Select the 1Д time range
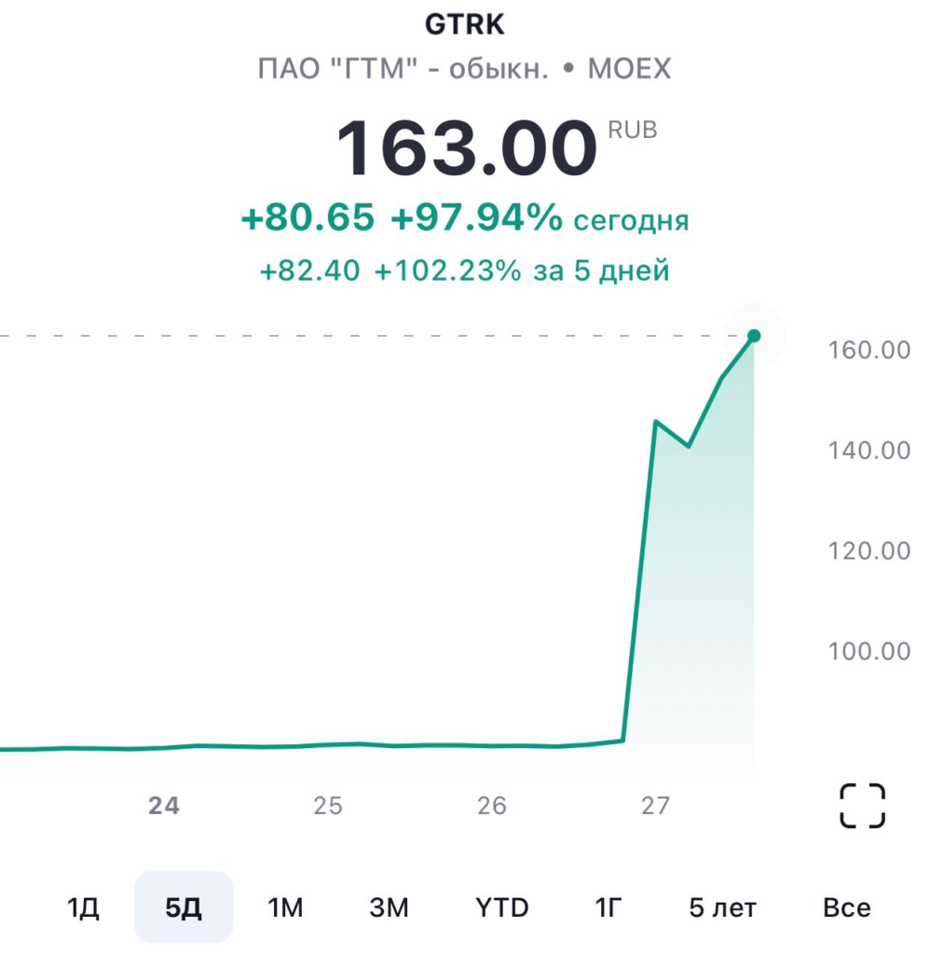930x955 pixels. coord(83,907)
